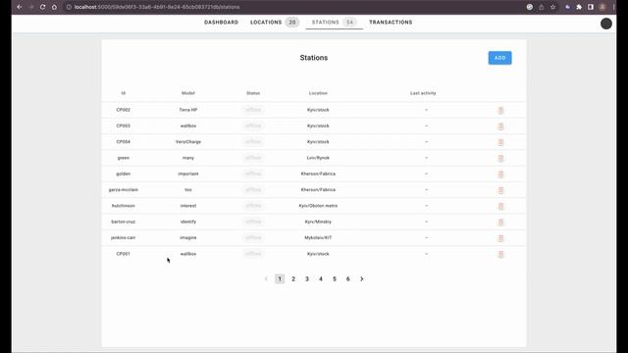
Task: Click the Terra HP model cell
Action: pyautogui.click(x=188, y=110)
